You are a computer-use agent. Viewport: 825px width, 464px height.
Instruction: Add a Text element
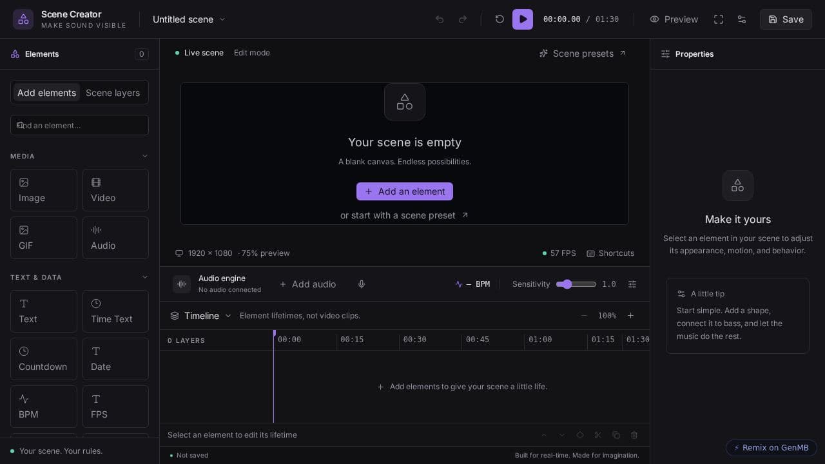(x=44, y=311)
